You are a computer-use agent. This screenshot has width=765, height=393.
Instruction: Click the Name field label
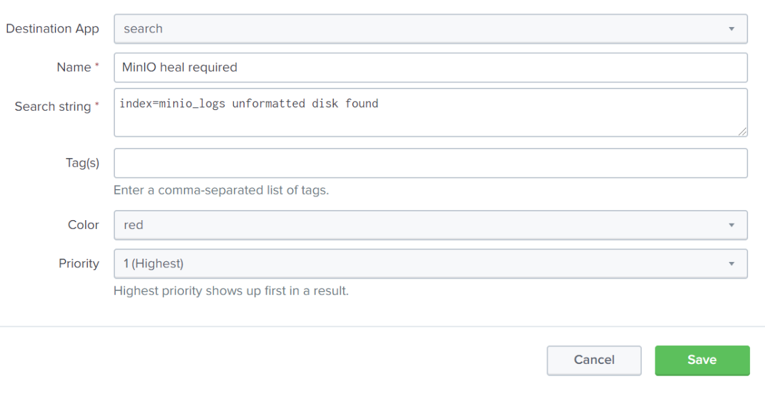point(74,68)
